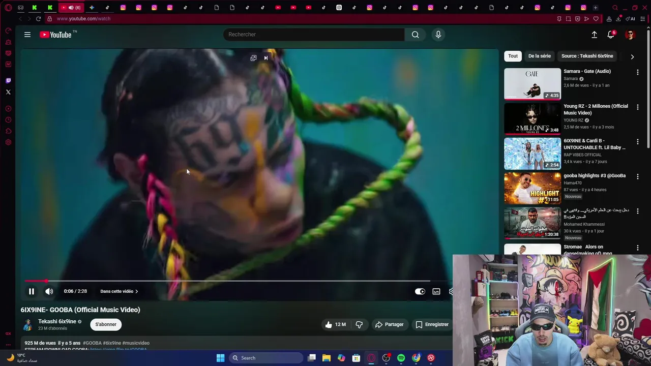This screenshot has height=366, width=651.
Task: Select the Tout filter chip
Action: [513, 56]
